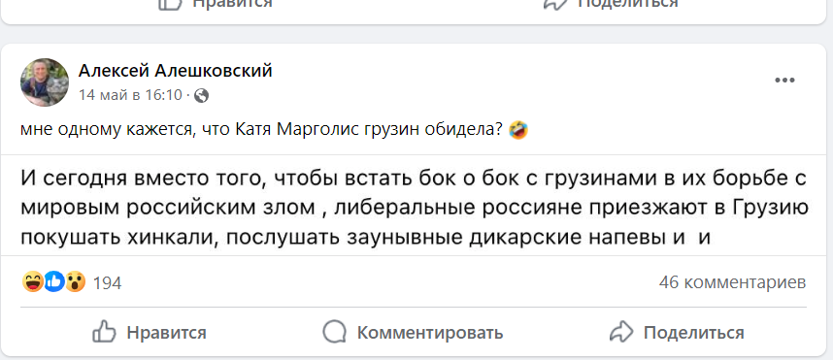Screen dimensions: 833x360
Task: Click the rolling-laughing emoji in the post text
Action: [x=518, y=130]
